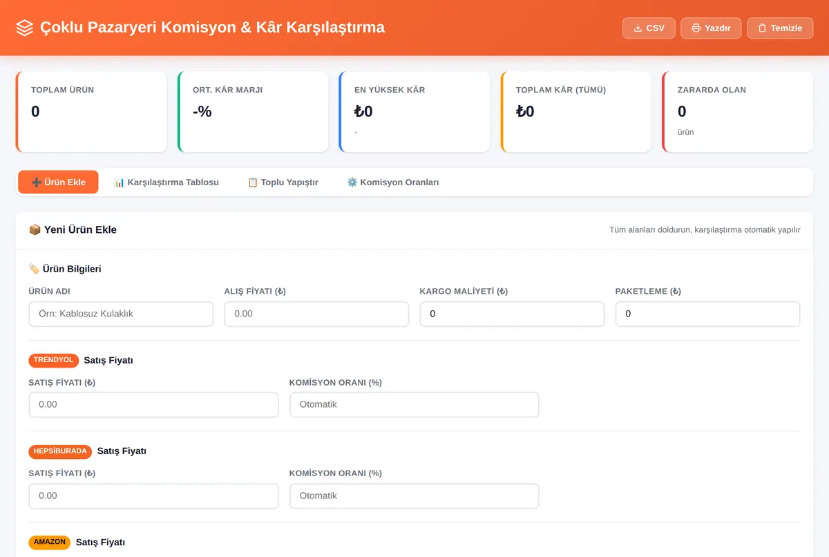
Task: Click the Trendyol Satış Fiyatı field
Action: pos(153,404)
